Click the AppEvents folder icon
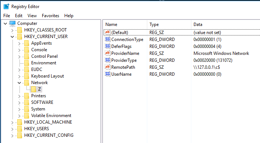 point(26,43)
